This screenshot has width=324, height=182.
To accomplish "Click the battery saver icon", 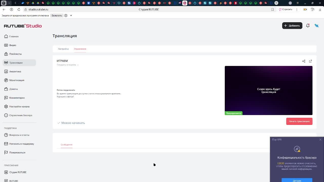I will (305, 9).
